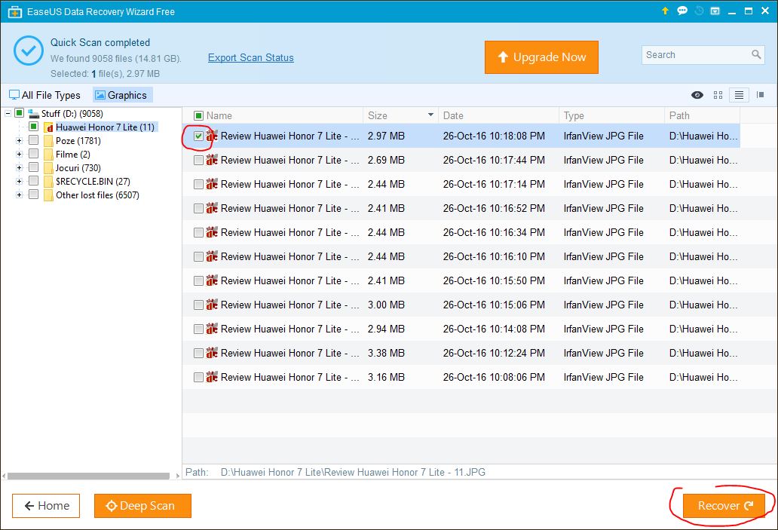Image resolution: width=778 pixels, height=530 pixels.
Task: Switch to All File Types tab
Action: (x=44, y=95)
